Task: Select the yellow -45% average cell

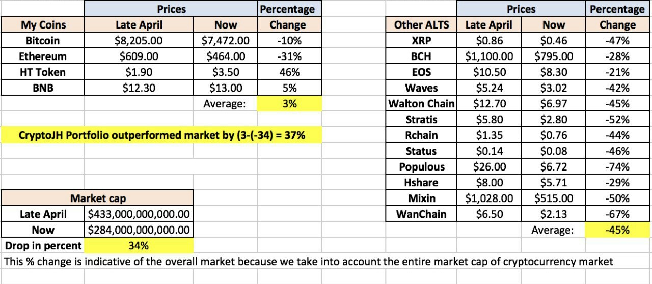Action: click(617, 230)
